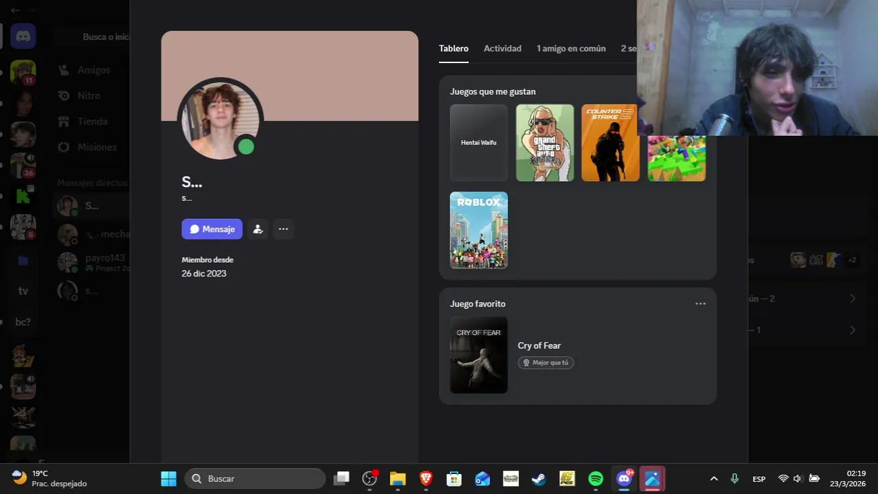Switch to the Tablero tab

[453, 49]
